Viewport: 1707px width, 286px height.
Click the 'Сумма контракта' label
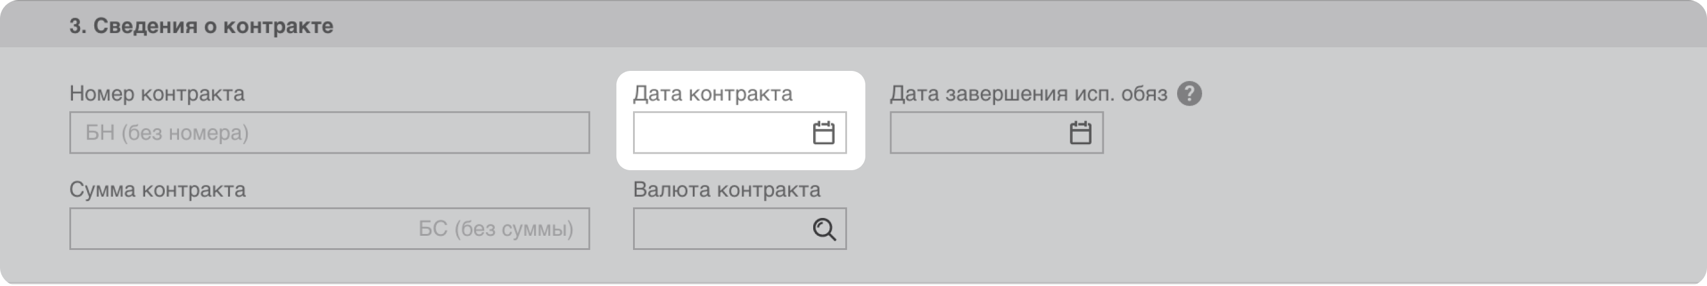[157, 190]
